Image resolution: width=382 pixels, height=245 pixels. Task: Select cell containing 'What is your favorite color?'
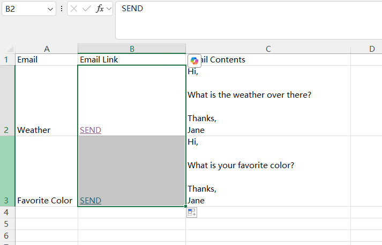click(268, 171)
